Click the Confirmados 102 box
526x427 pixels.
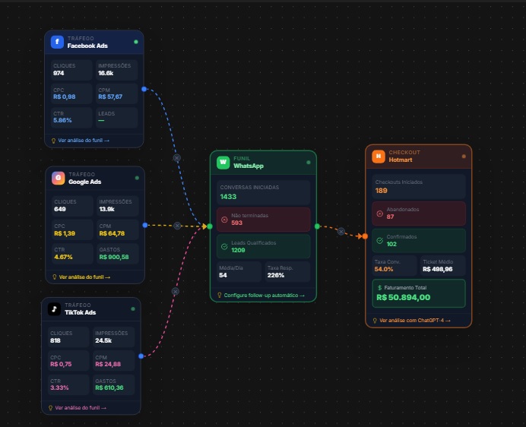419,241
